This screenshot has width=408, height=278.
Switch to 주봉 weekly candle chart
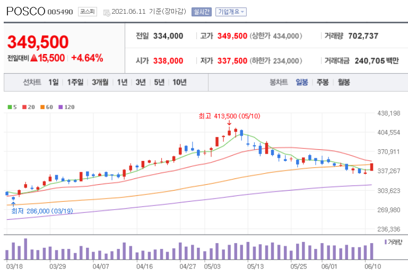pos(323,83)
